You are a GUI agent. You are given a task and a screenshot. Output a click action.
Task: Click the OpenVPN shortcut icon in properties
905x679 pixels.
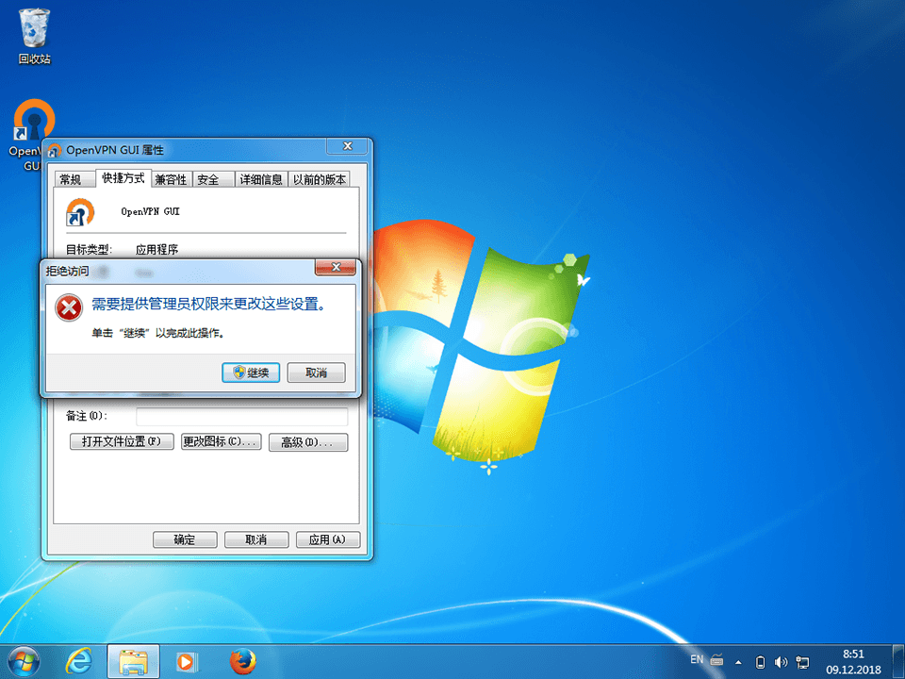coord(79,212)
